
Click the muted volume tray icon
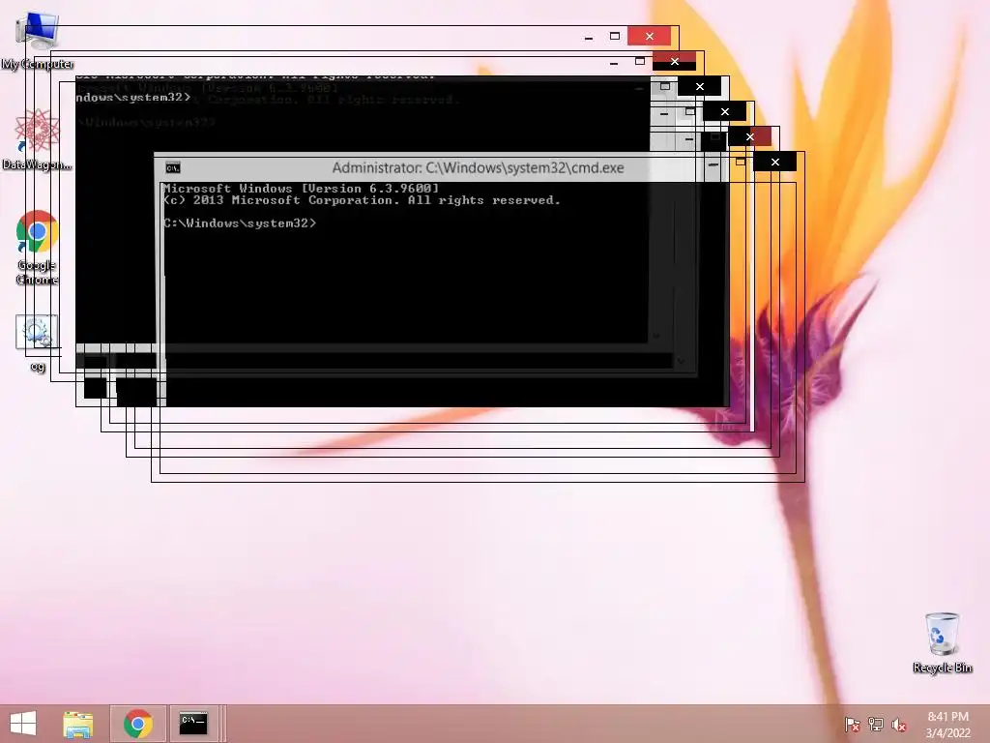(899, 725)
